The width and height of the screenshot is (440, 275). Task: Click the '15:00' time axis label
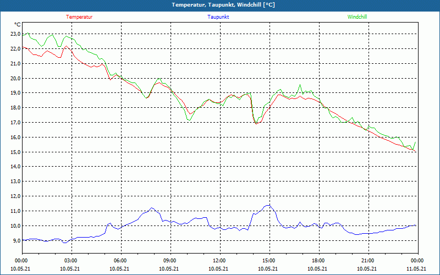tap(268, 261)
